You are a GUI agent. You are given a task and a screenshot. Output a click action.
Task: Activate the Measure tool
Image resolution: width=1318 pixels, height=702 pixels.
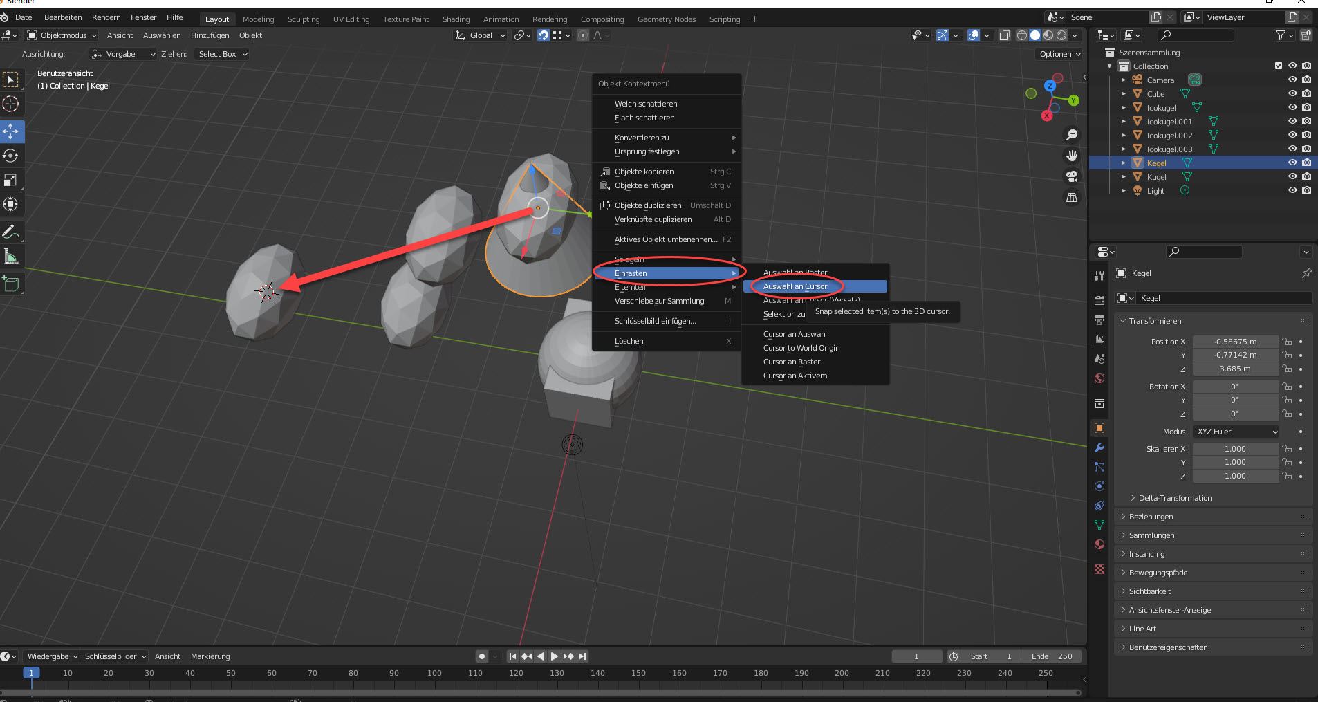coord(11,257)
